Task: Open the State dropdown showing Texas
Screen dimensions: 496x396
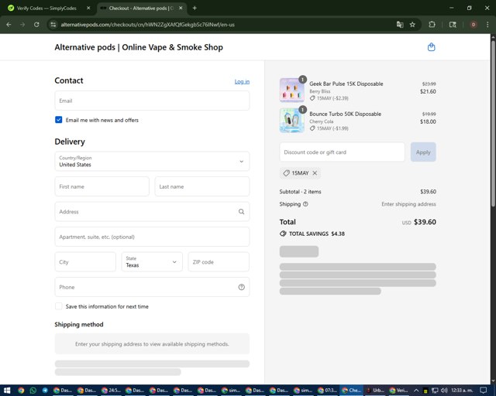Action: click(x=152, y=261)
